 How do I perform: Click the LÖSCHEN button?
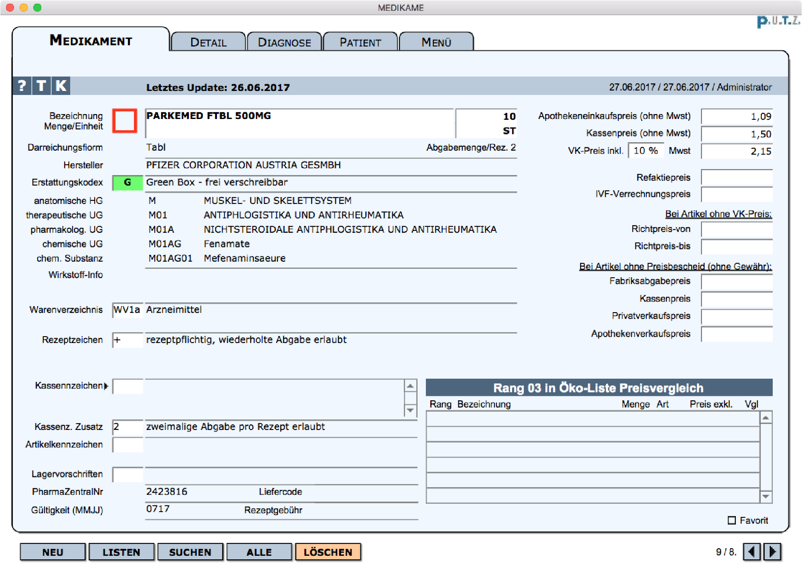point(328,552)
